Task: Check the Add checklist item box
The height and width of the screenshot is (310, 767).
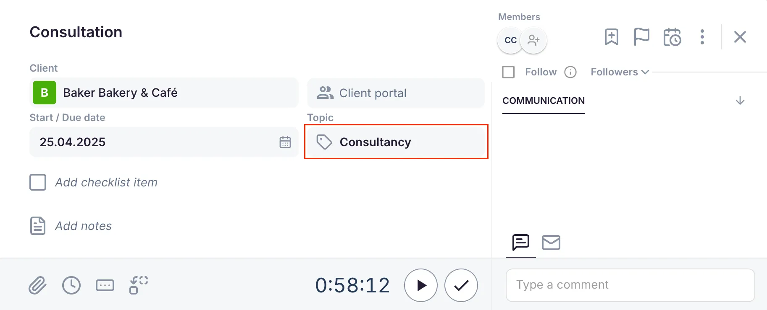Action: (x=38, y=183)
